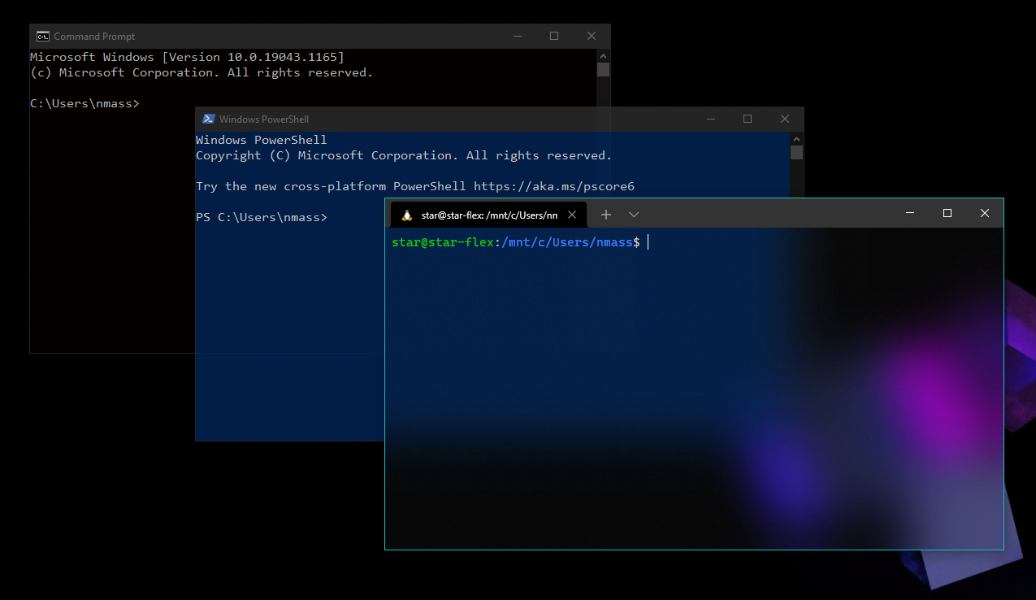
Task: Click the PS C:\Users\nmass> prompt in PowerShell
Action: 262,217
